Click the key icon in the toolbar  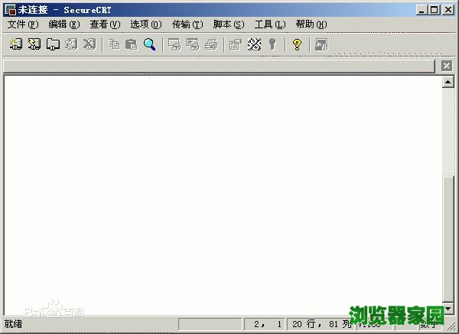click(272, 44)
